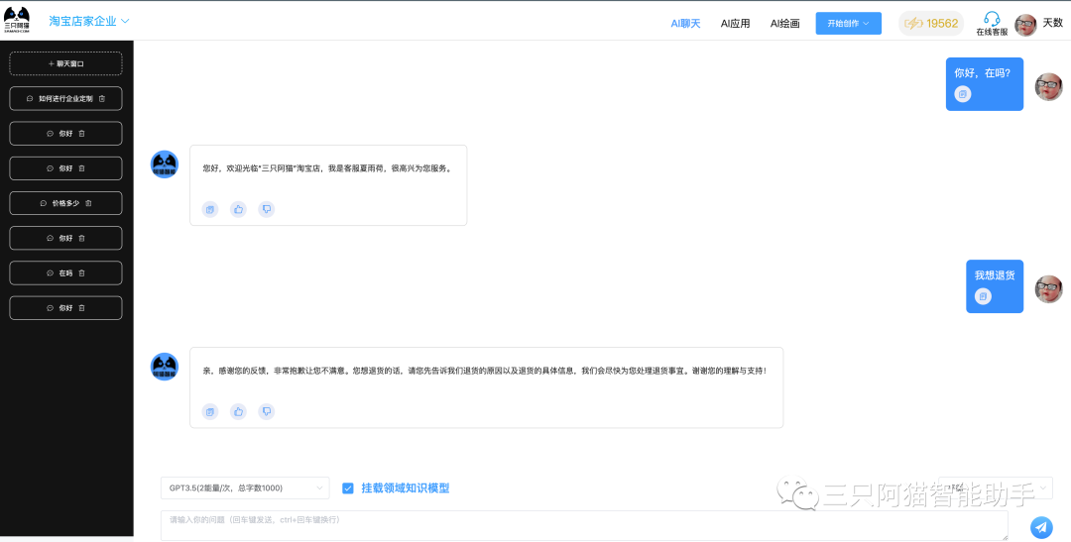
Task: Delete the 价格多少 chat via trash icon
Action: [88, 203]
